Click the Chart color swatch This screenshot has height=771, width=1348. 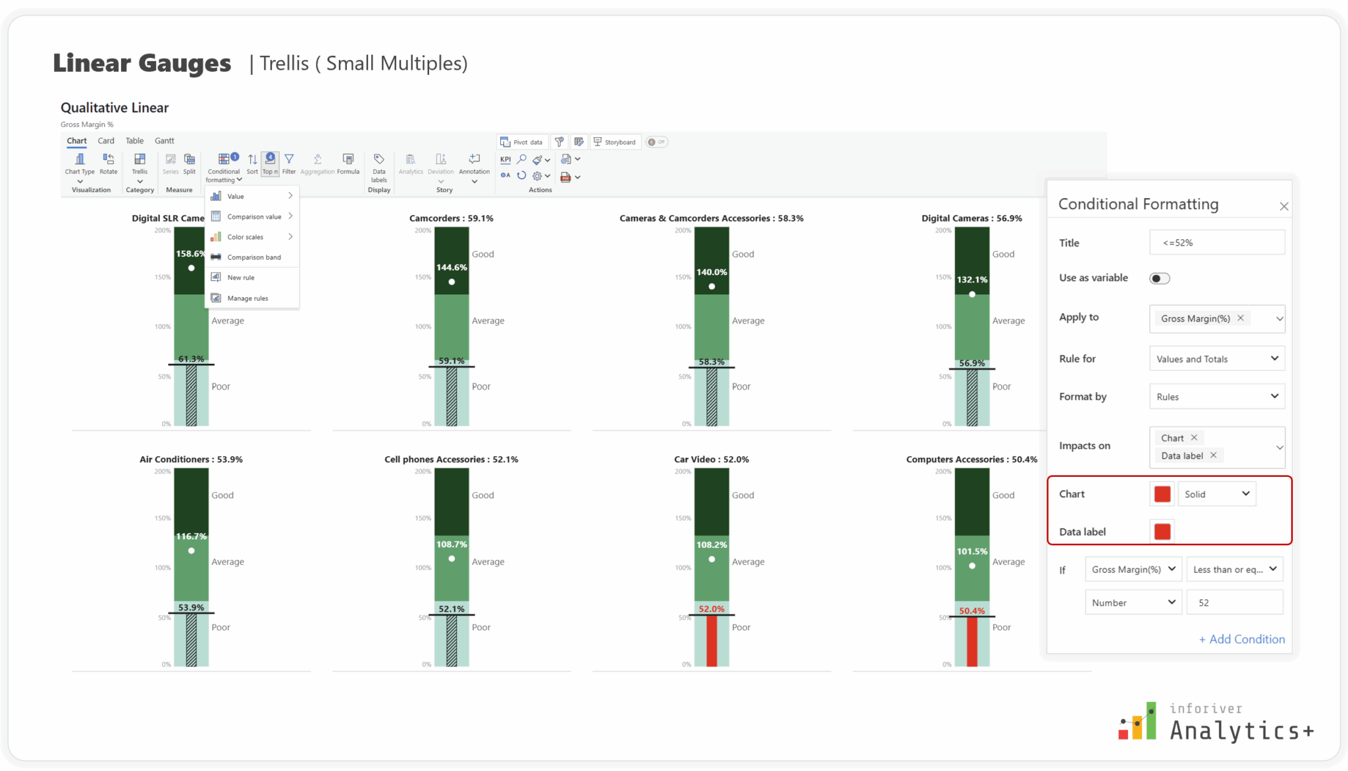tap(1161, 493)
